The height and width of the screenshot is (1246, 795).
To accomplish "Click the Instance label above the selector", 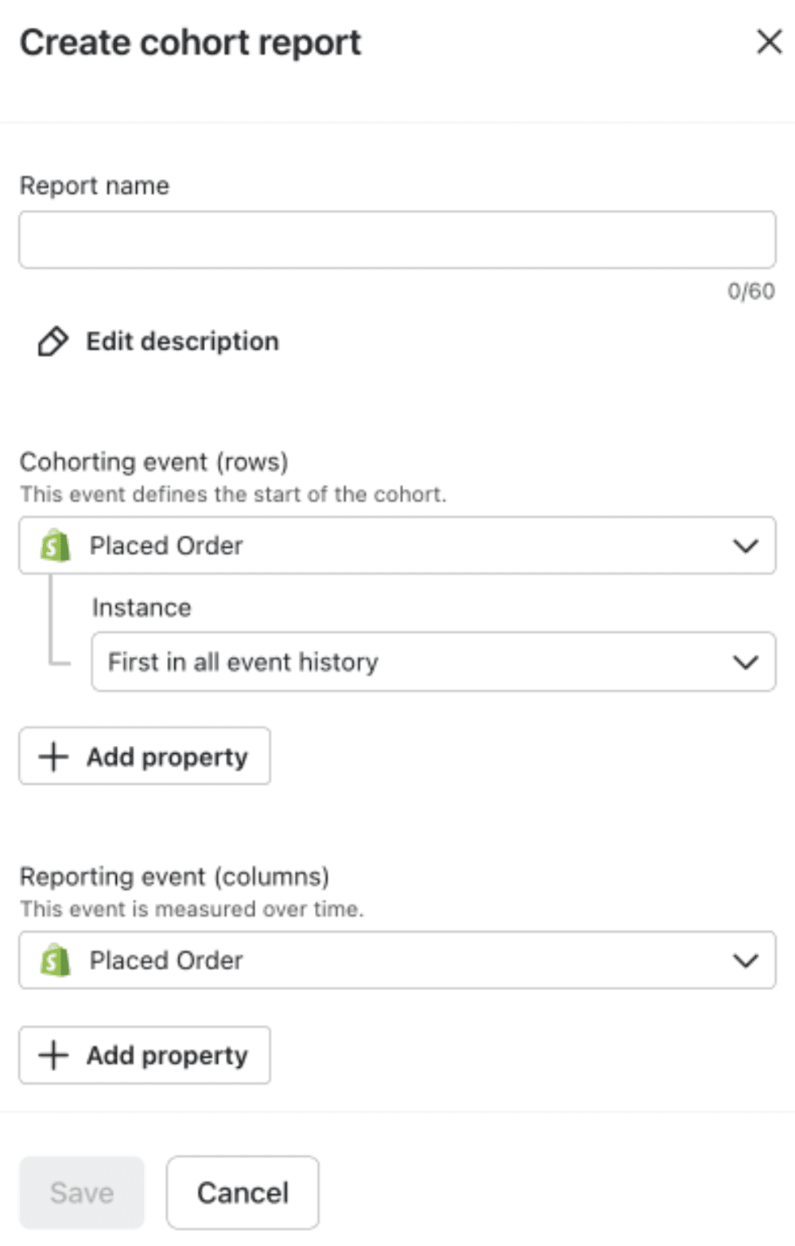I will click(x=142, y=607).
